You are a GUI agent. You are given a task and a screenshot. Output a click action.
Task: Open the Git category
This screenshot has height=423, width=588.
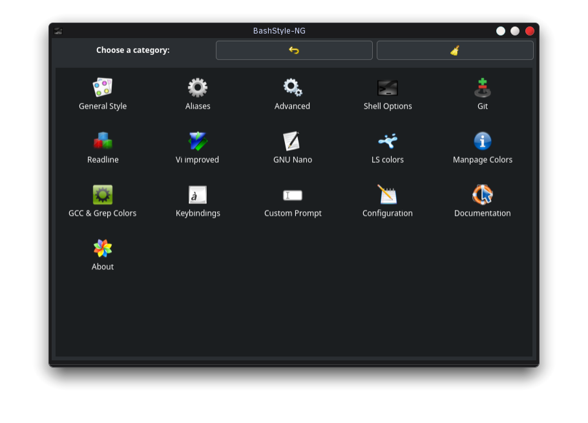482,94
